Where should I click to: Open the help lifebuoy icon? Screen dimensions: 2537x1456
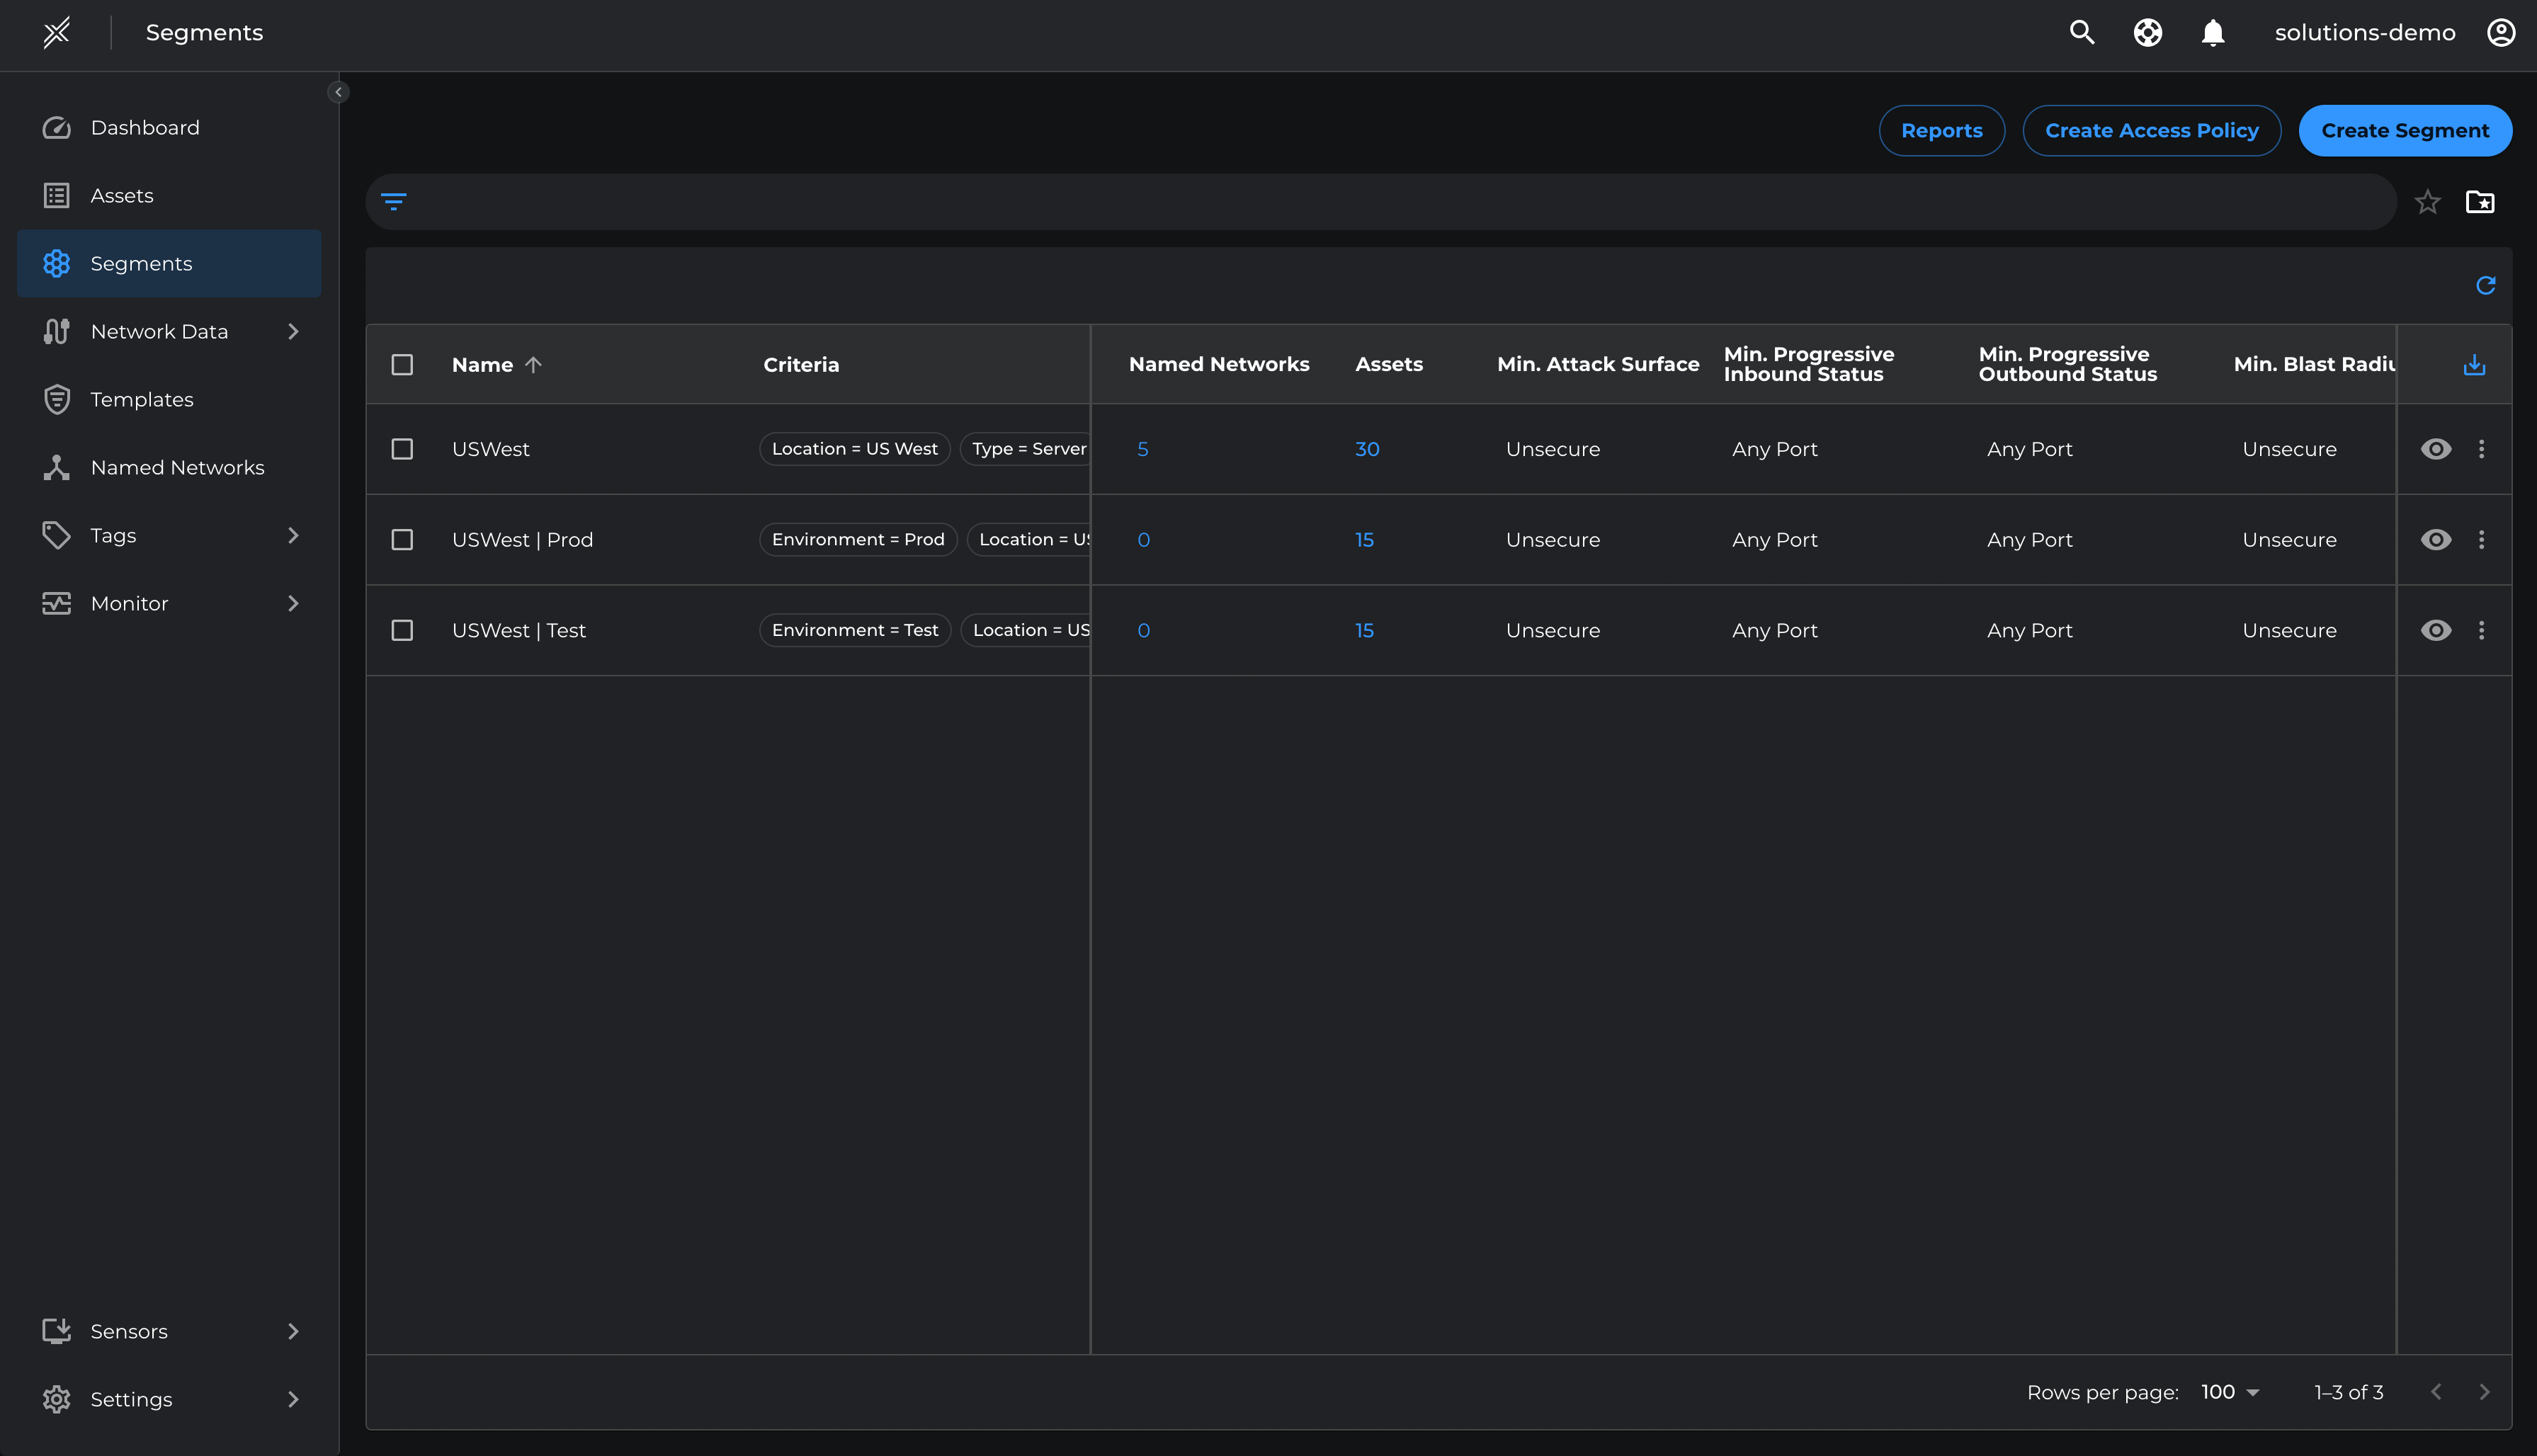(x=2147, y=32)
